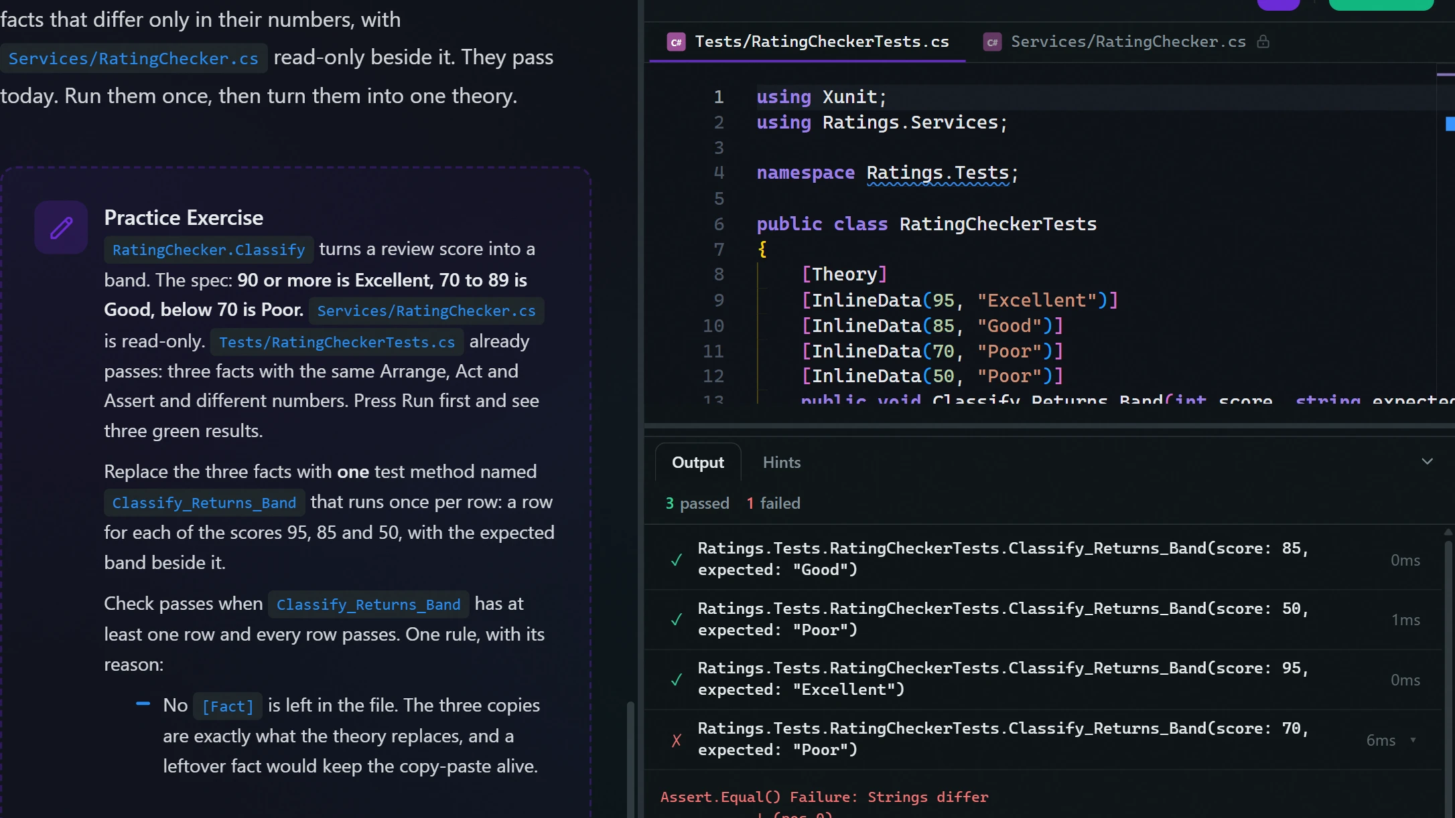
Task: Click line number 6 in the editor gutter
Action: (719, 224)
